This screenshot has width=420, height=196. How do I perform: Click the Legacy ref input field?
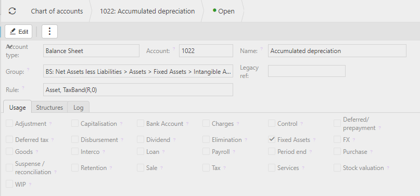point(307,71)
